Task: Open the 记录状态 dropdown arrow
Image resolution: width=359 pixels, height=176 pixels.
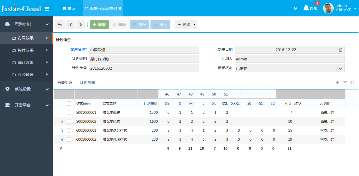Action: click(x=341, y=68)
